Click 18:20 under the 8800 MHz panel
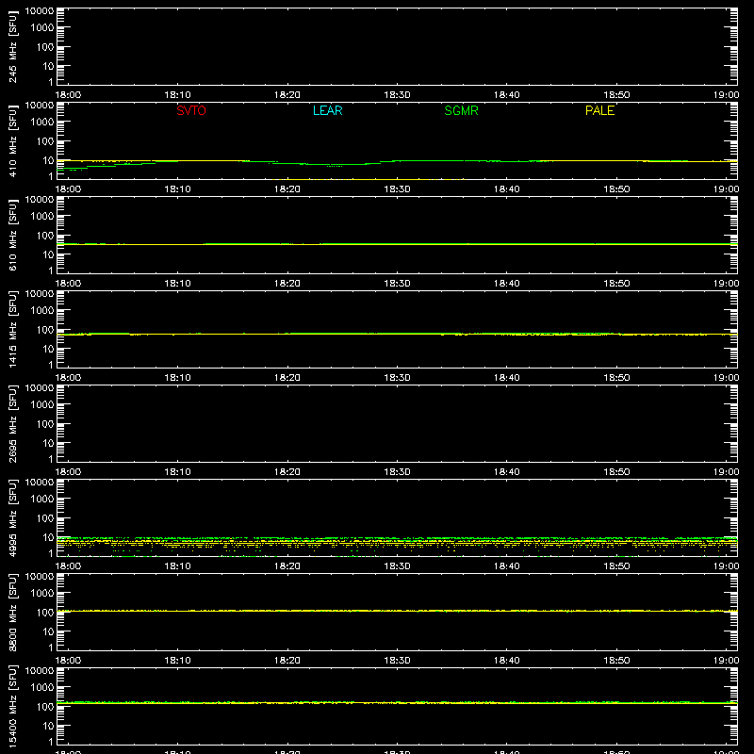This screenshot has width=754, height=754. coord(287,661)
